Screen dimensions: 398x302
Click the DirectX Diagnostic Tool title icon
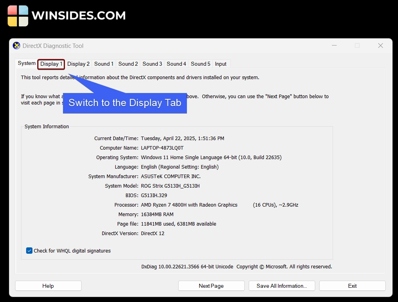tap(17, 46)
